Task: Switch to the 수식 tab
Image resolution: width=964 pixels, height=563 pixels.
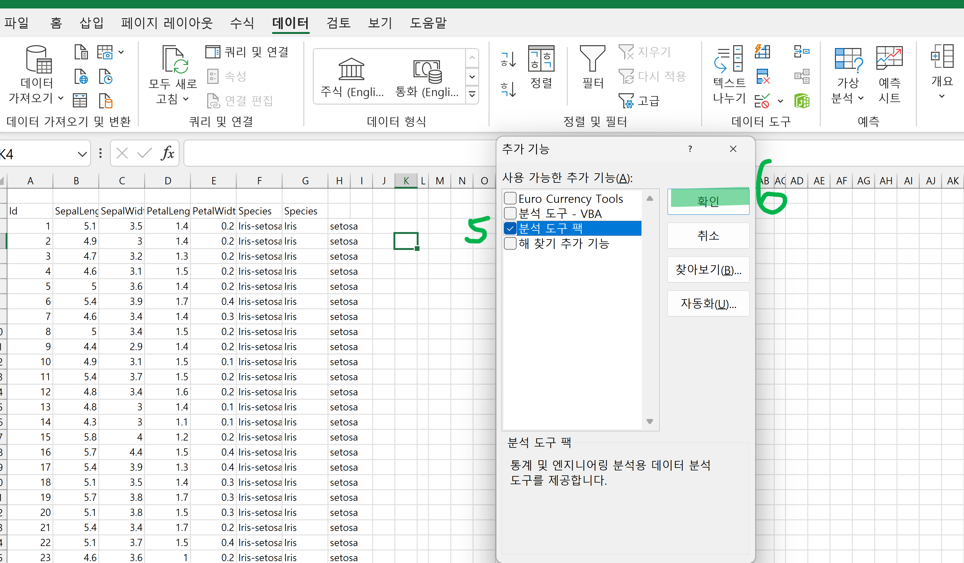Action: pyautogui.click(x=241, y=23)
